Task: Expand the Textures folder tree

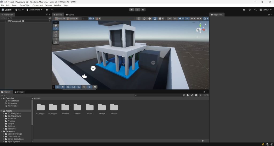Action: 4,129
